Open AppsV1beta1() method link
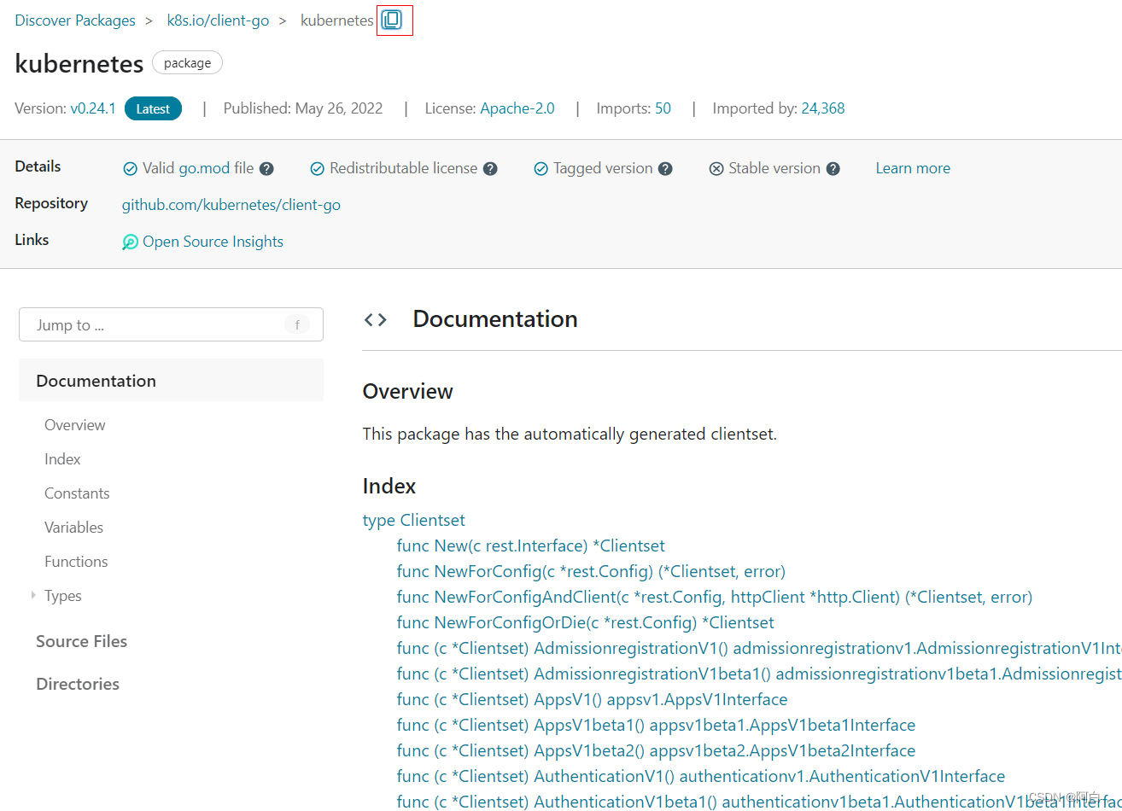This screenshot has height=811, width=1122. [x=657, y=725]
